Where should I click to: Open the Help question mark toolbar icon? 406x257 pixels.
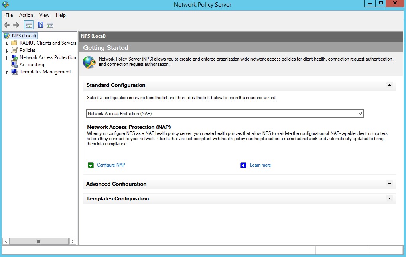pos(40,25)
